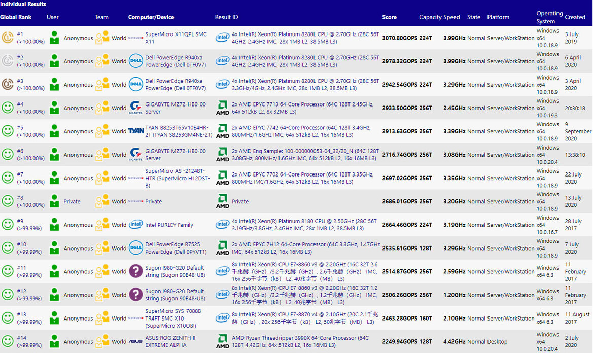593x353 pixels.
Task: Open the AMD EPYC 7H12 result link
Action: (x=306, y=248)
